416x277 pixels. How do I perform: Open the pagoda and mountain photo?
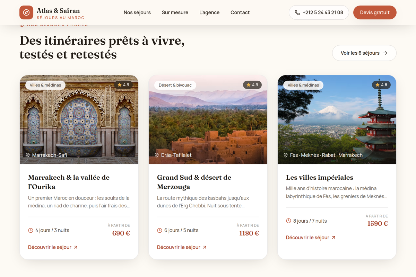pos(337,119)
